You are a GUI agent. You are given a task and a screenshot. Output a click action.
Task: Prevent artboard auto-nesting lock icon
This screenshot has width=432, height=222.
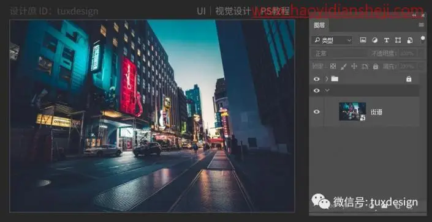pos(365,66)
